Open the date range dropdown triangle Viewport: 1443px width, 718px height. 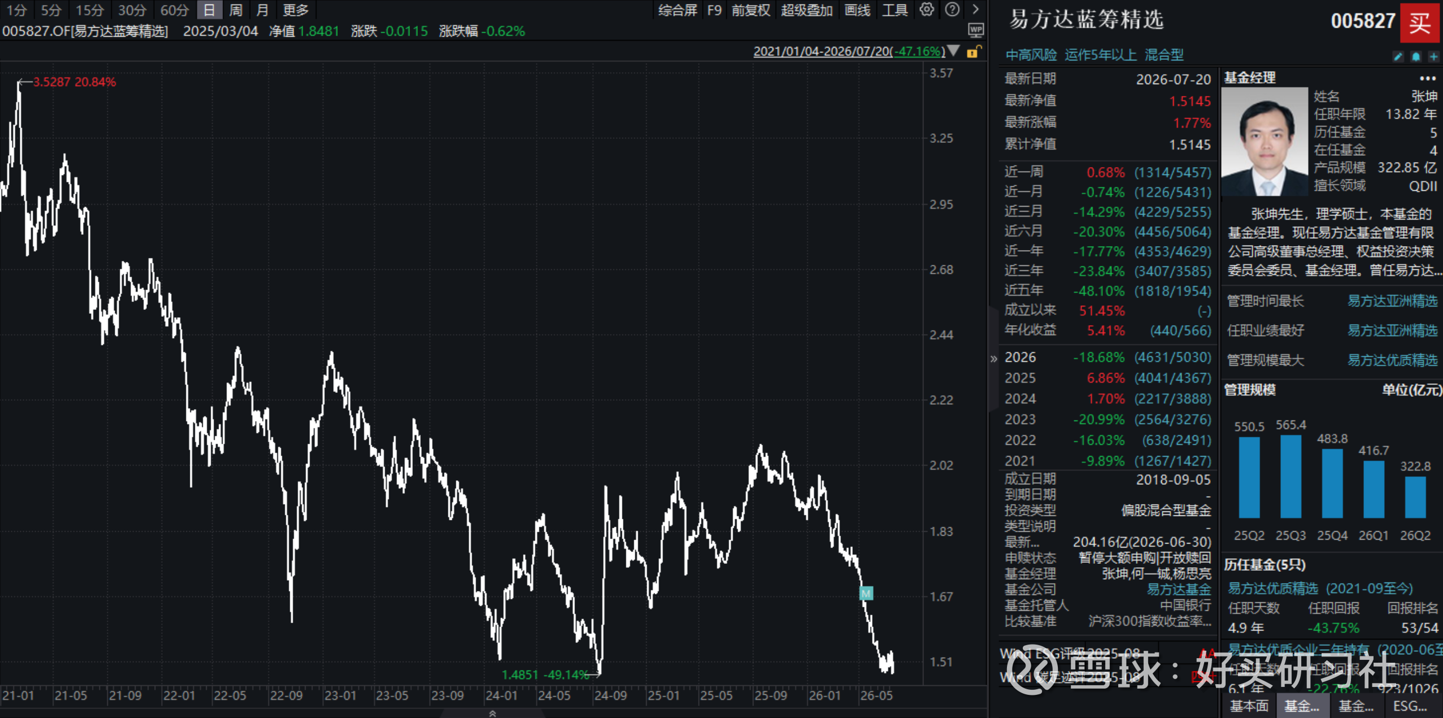pyautogui.click(x=953, y=51)
